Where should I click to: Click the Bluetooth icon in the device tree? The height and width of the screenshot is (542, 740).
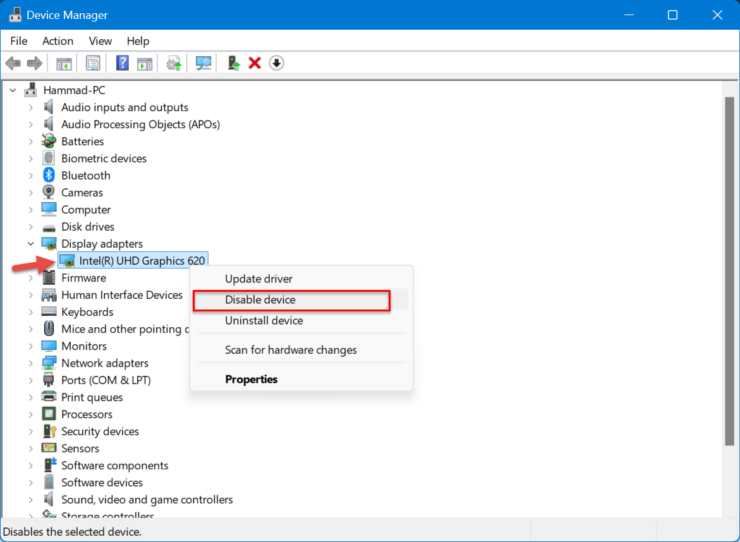click(x=49, y=176)
